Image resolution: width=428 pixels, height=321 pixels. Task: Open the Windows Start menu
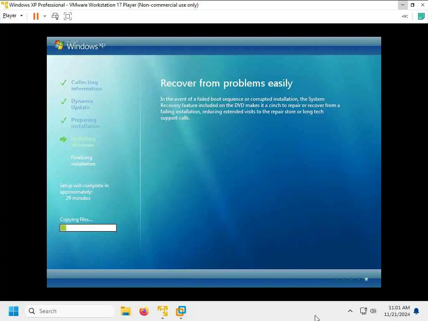[x=13, y=311]
